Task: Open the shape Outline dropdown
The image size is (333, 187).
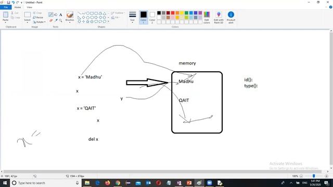Action: (x=118, y=13)
